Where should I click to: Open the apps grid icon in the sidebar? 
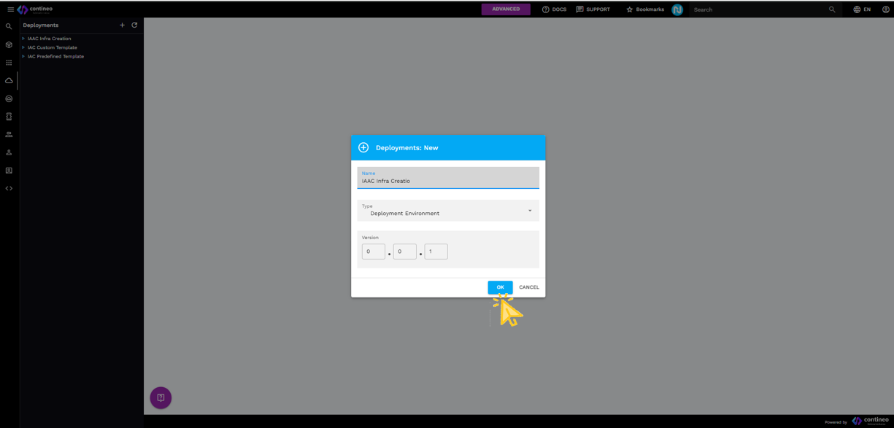[9, 63]
